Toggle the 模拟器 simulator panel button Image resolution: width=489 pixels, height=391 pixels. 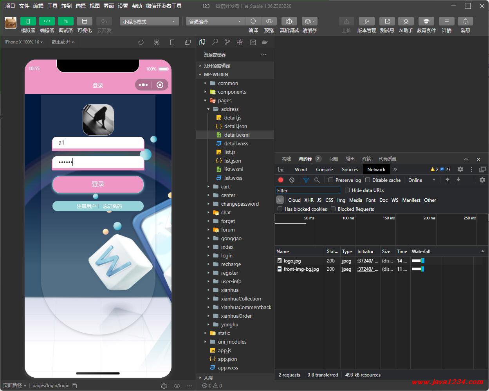point(28,21)
